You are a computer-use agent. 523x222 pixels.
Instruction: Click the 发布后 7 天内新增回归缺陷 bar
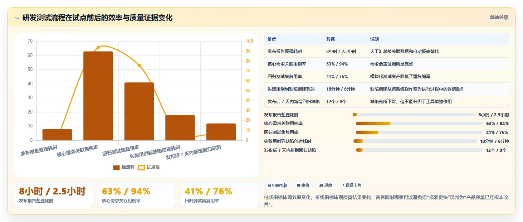(x=221, y=132)
